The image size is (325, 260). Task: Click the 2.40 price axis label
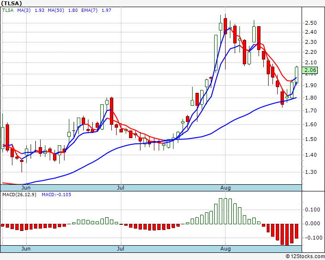311,32
